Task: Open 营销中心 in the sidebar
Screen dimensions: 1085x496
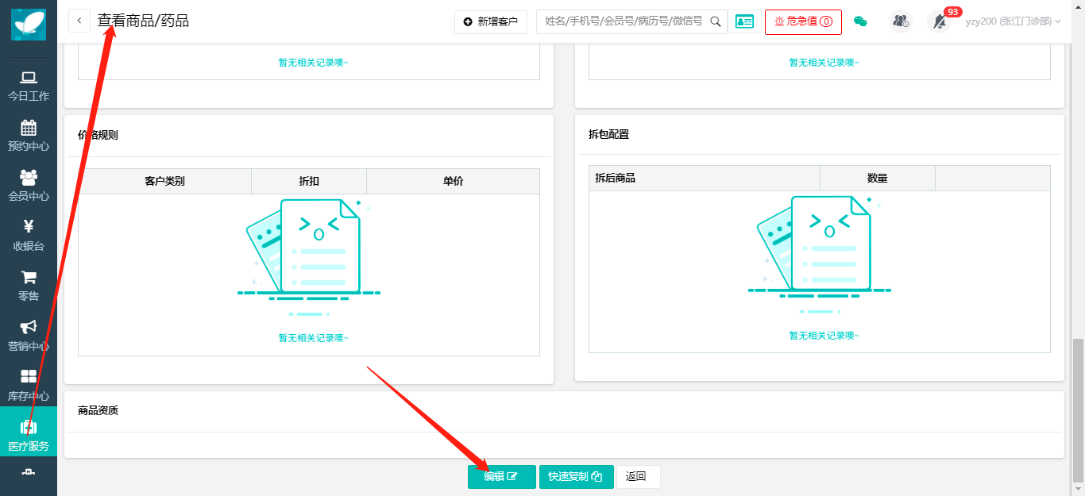Action: click(x=29, y=336)
